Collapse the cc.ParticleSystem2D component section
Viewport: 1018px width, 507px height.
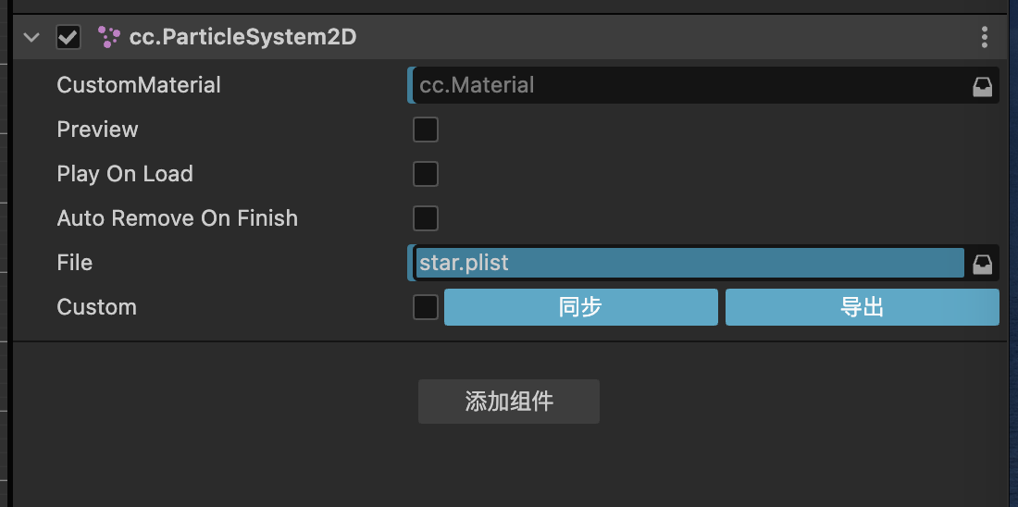click(x=32, y=37)
